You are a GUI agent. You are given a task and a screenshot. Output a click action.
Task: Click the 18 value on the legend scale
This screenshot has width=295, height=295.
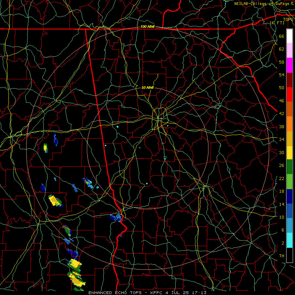(282, 191)
